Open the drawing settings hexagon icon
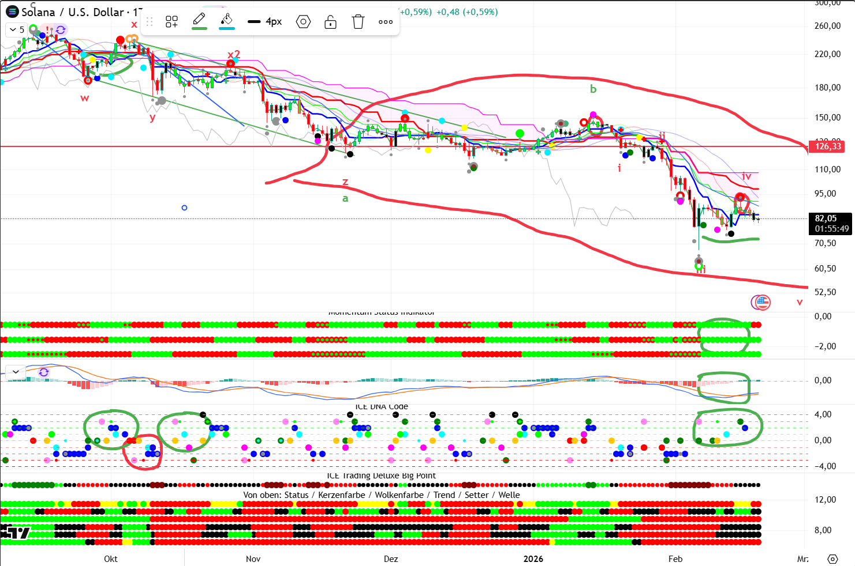Viewport: 855px width, 566px height. 303,22
